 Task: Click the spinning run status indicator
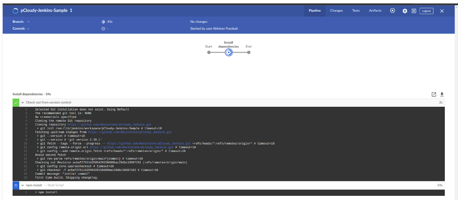click(15, 11)
